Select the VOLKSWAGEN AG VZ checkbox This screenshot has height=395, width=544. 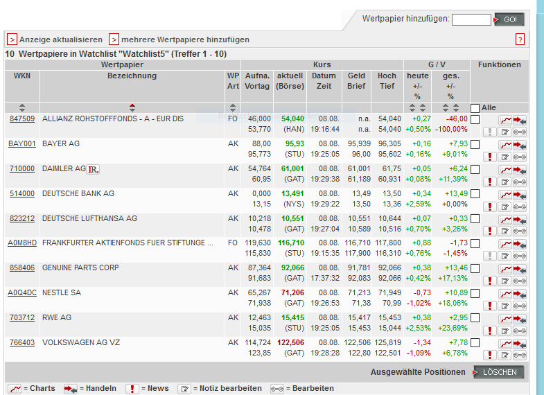click(475, 343)
